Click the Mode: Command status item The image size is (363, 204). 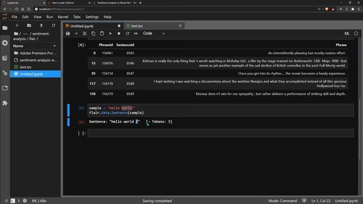click(282, 201)
